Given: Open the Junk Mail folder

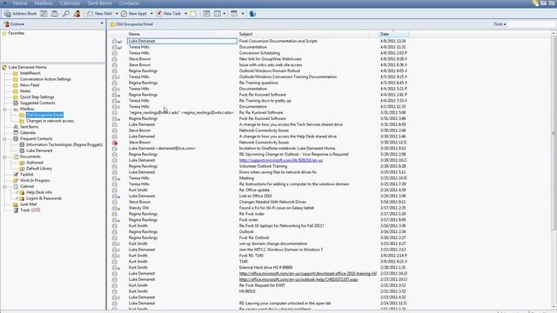Looking at the screenshot, I should [x=28, y=204].
